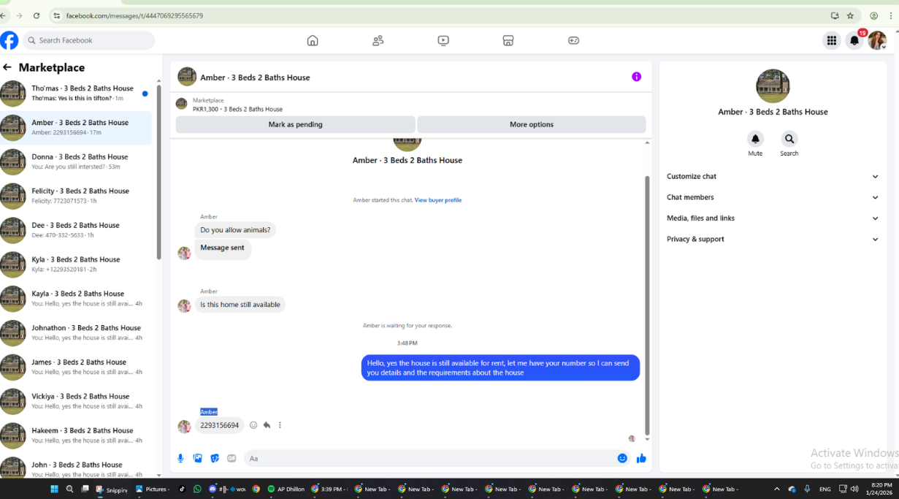This screenshot has height=499, width=899.
Task: Click the PKR1,300 Marketplace listing text
Action: pos(237,109)
